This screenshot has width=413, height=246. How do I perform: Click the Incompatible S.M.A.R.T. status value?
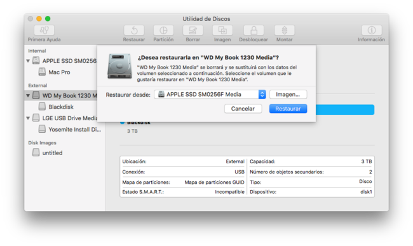[229, 192]
